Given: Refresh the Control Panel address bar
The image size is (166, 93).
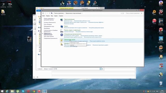Looking at the screenshot, I should pyautogui.click(x=123, y=13).
